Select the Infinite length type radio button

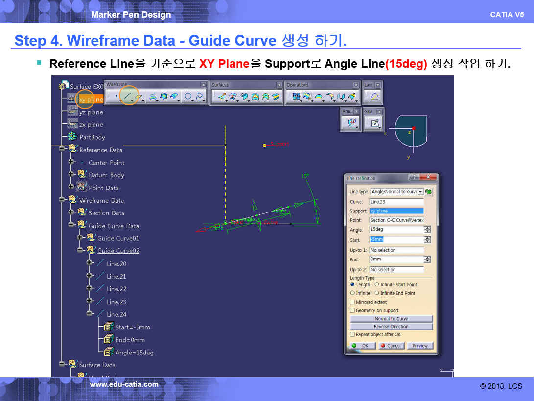click(x=352, y=293)
